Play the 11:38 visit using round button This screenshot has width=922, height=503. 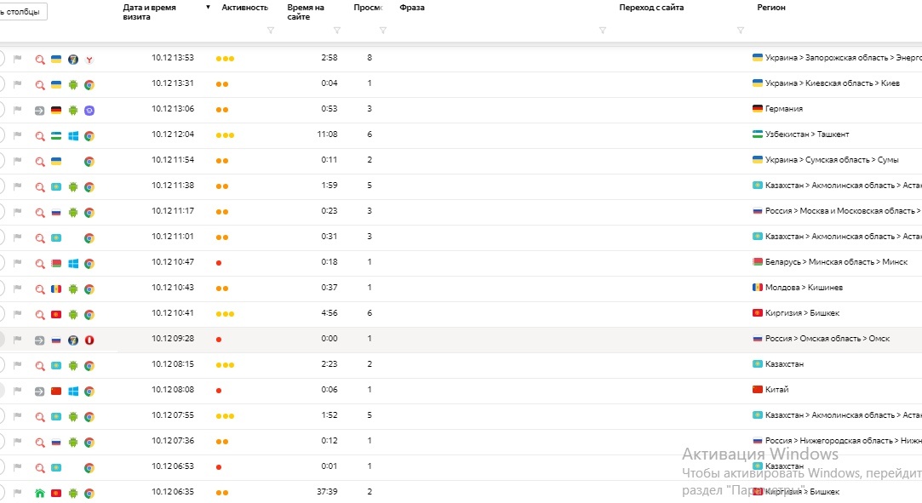2,186
